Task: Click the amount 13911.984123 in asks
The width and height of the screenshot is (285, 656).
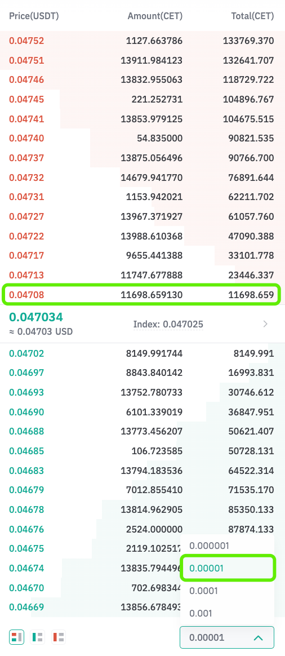Action: 152,60
